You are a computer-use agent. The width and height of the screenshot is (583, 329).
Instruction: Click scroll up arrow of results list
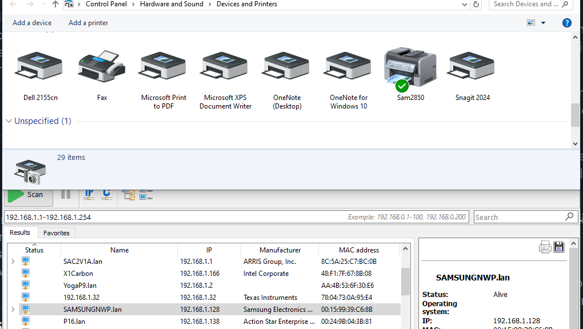coord(405,248)
